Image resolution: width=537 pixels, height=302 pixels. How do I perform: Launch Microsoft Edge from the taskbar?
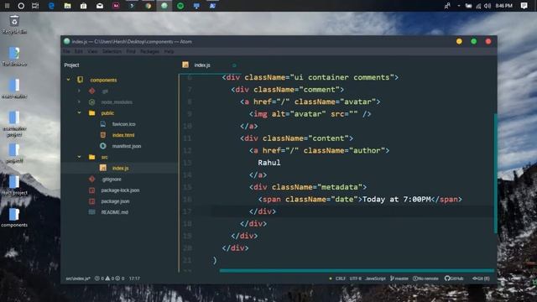click(x=51, y=6)
